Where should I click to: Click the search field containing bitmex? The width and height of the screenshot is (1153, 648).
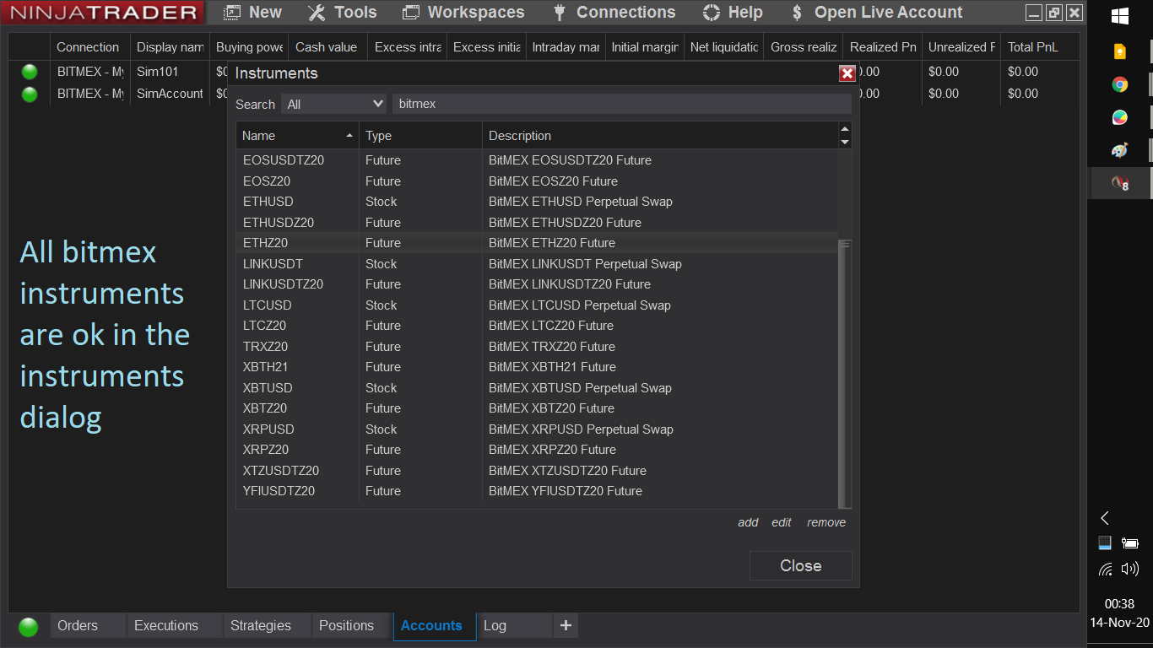[621, 104]
